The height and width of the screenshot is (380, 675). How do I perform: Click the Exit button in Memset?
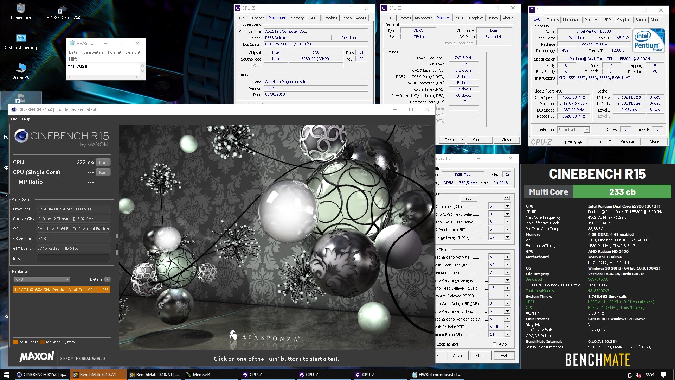(504, 356)
